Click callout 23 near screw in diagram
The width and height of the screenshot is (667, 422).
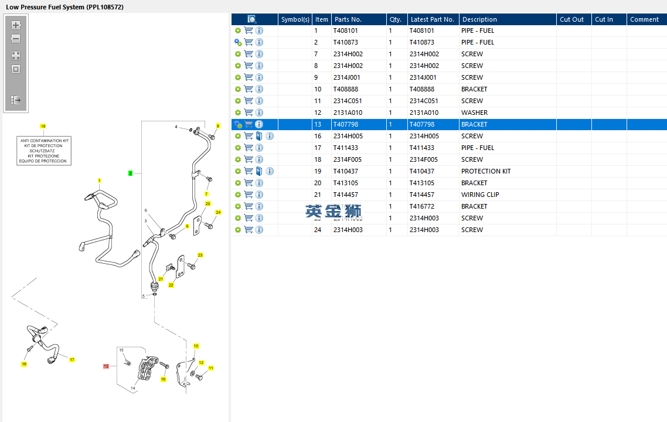[200, 255]
